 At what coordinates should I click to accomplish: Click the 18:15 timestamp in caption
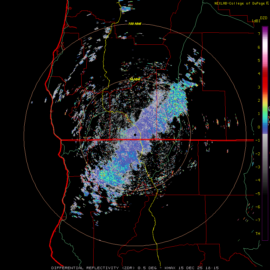click(x=213, y=268)
